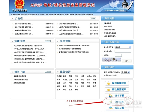Click the lock icon on 修改备案密码 button
Viewport: 150px width, 112px height.
[109, 89]
